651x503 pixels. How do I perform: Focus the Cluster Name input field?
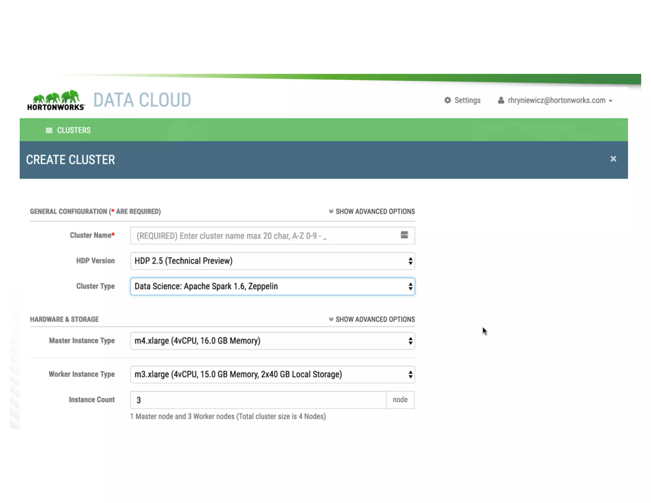(x=264, y=236)
